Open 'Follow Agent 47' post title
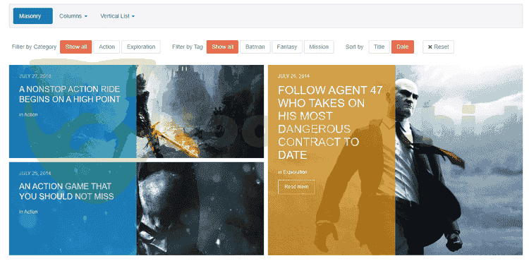This screenshot has height=261, width=529. (330, 123)
